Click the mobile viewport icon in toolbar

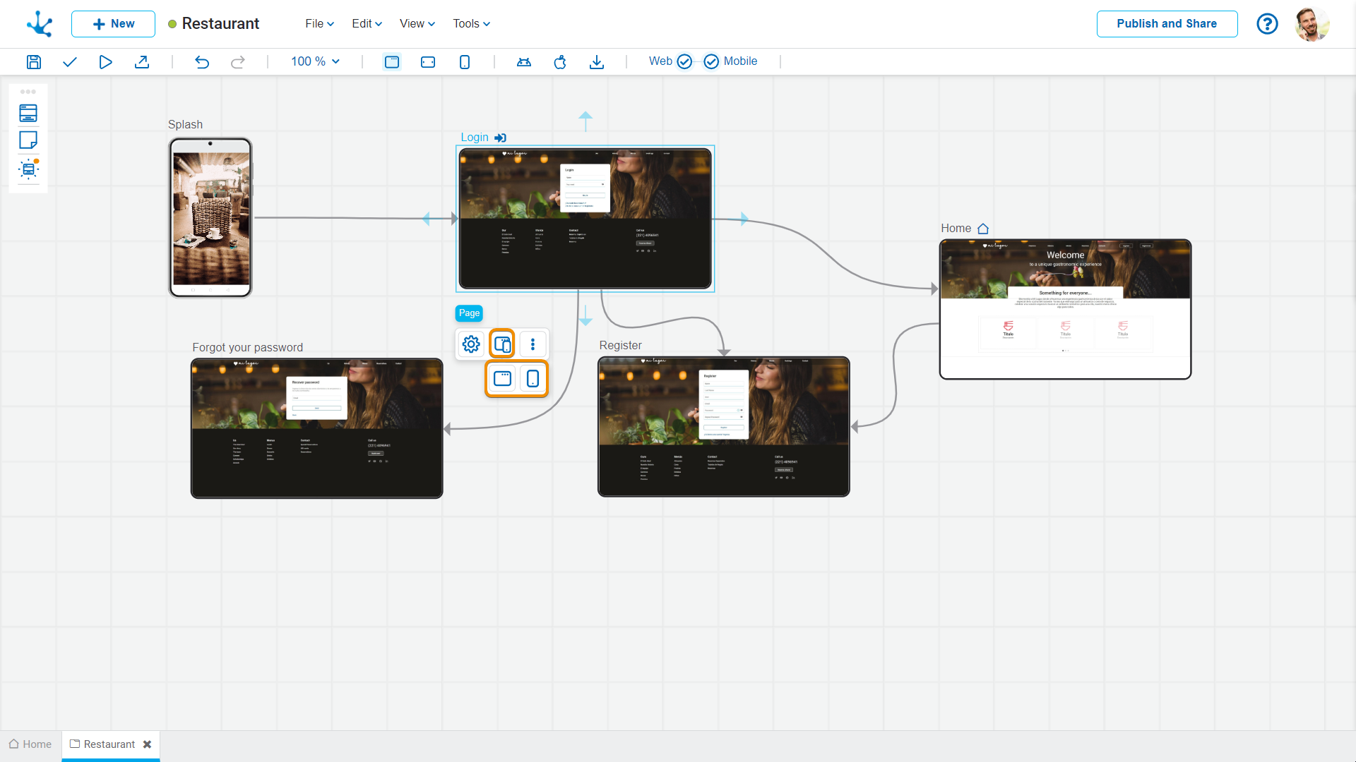point(464,61)
